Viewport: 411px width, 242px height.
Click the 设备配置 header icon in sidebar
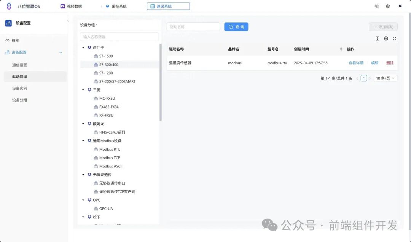tap(8, 23)
